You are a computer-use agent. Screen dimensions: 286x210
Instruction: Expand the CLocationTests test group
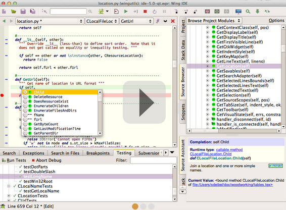[x=9, y=196]
